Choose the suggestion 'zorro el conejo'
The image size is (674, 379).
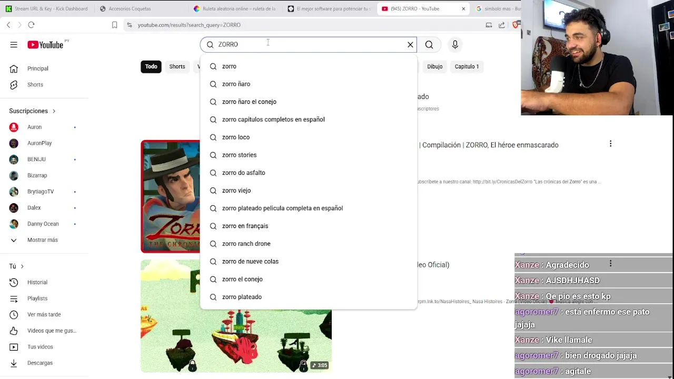pos(308,279)
